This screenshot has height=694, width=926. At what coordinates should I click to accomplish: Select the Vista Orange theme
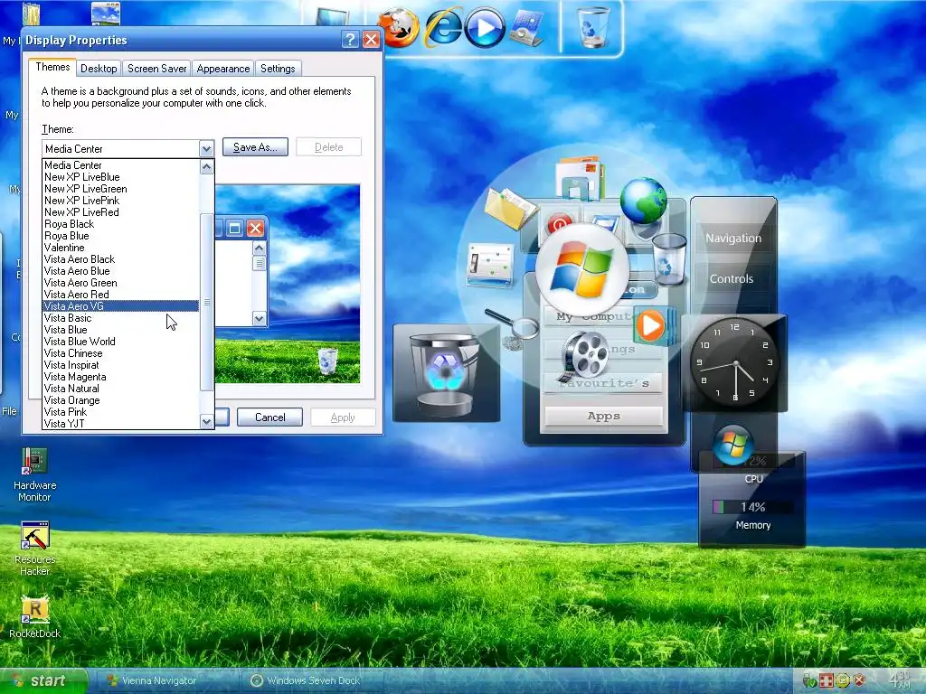point(120,400)
